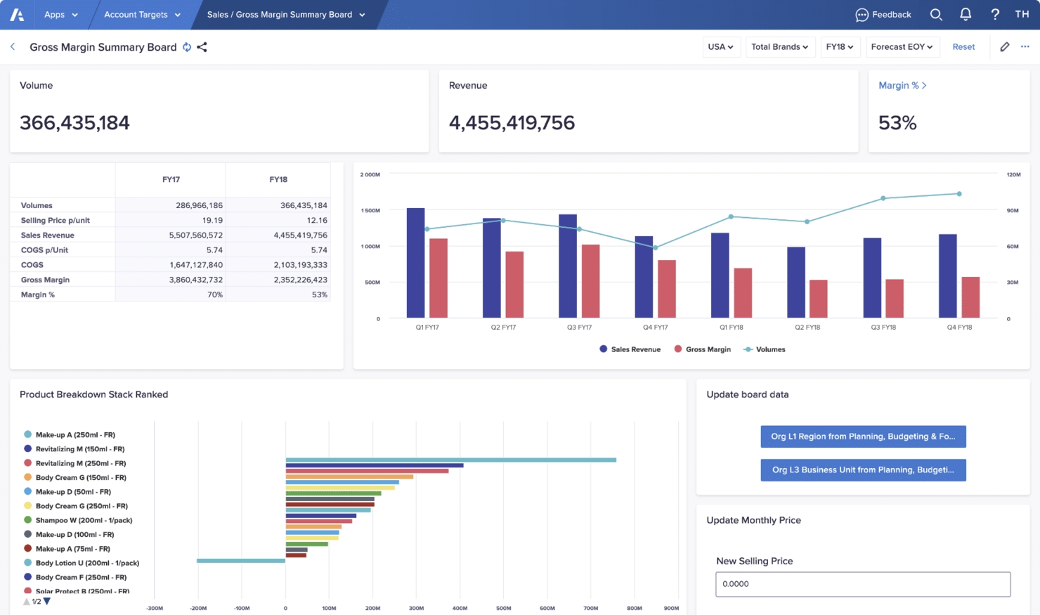Select the Sales Revenue row label
Screen dimensions: 1040x615
pyautogui.click(x=47, y=235)
